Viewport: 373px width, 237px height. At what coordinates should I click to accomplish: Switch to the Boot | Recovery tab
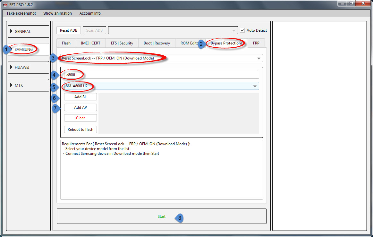coord(157,43)
